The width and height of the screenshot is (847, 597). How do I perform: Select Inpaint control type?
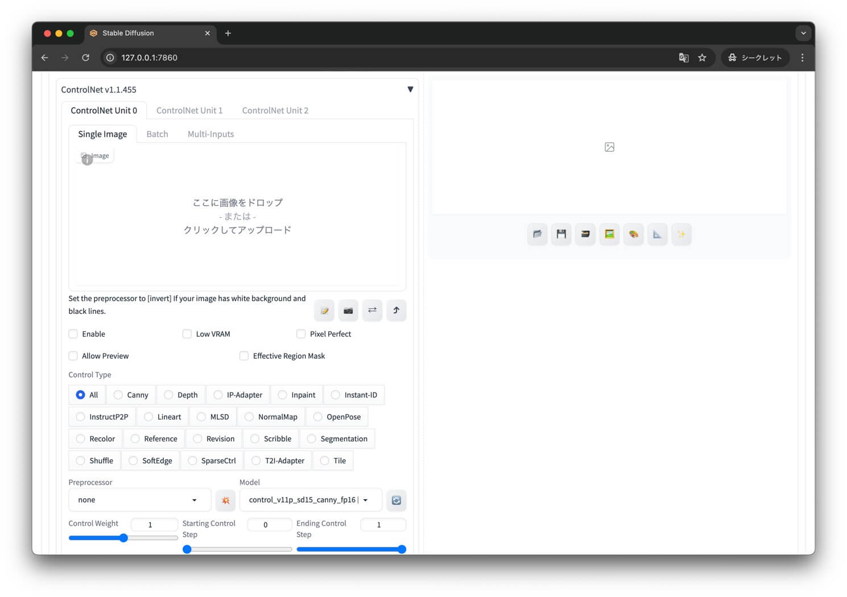(296, 395)
